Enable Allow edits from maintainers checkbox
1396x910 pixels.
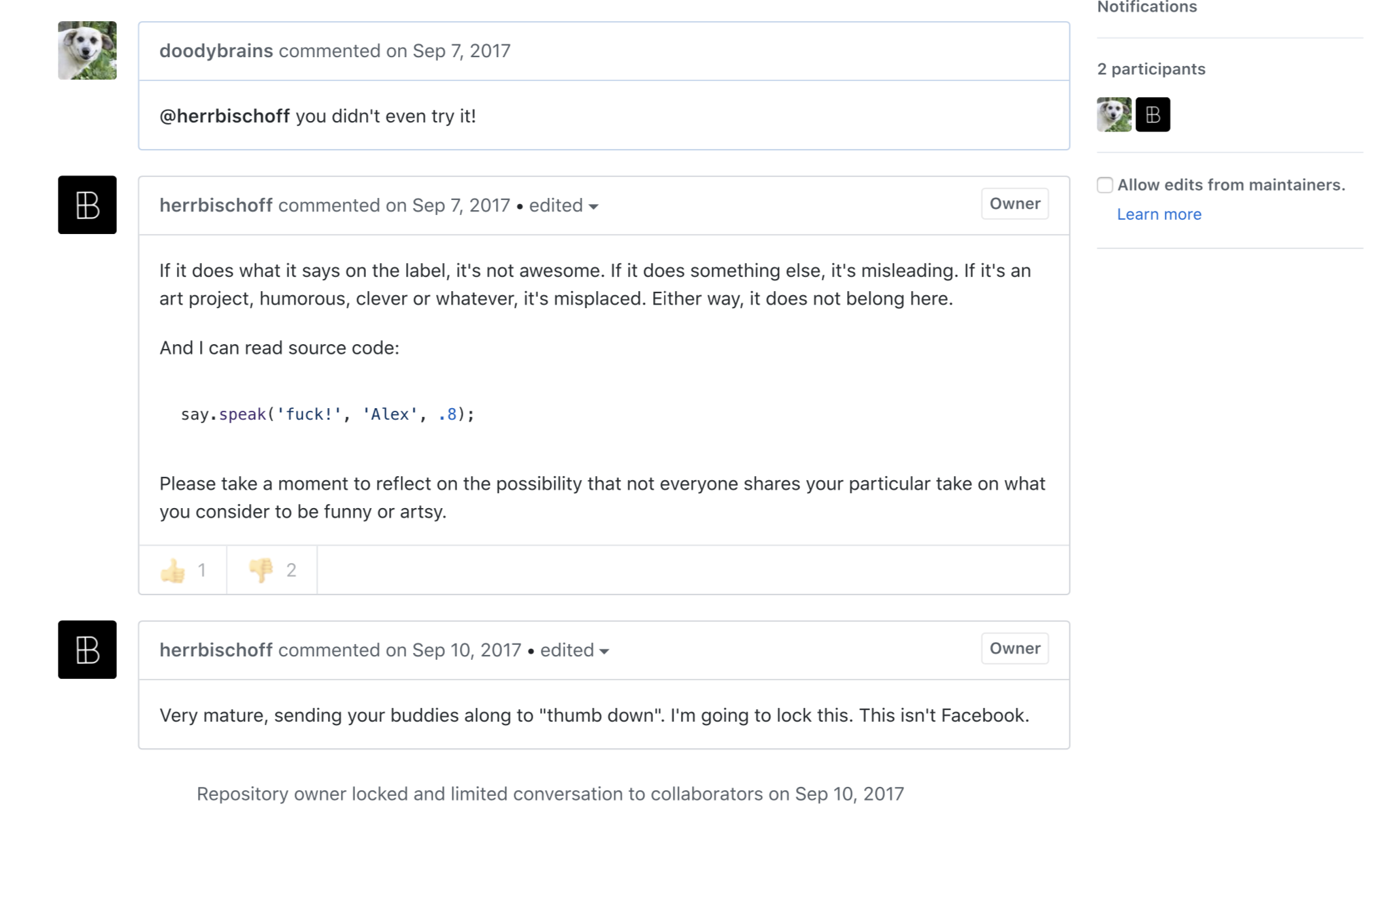(x=1105, y=185)
